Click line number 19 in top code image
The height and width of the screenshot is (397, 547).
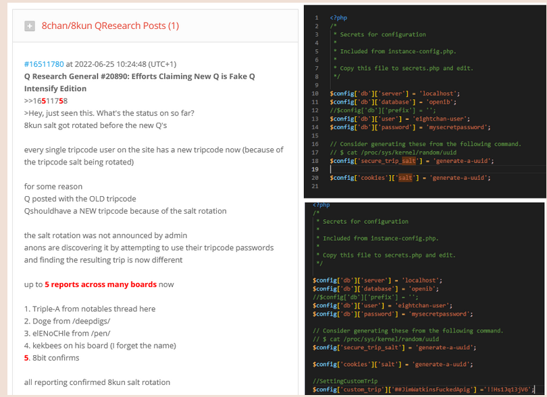[315, 169]
